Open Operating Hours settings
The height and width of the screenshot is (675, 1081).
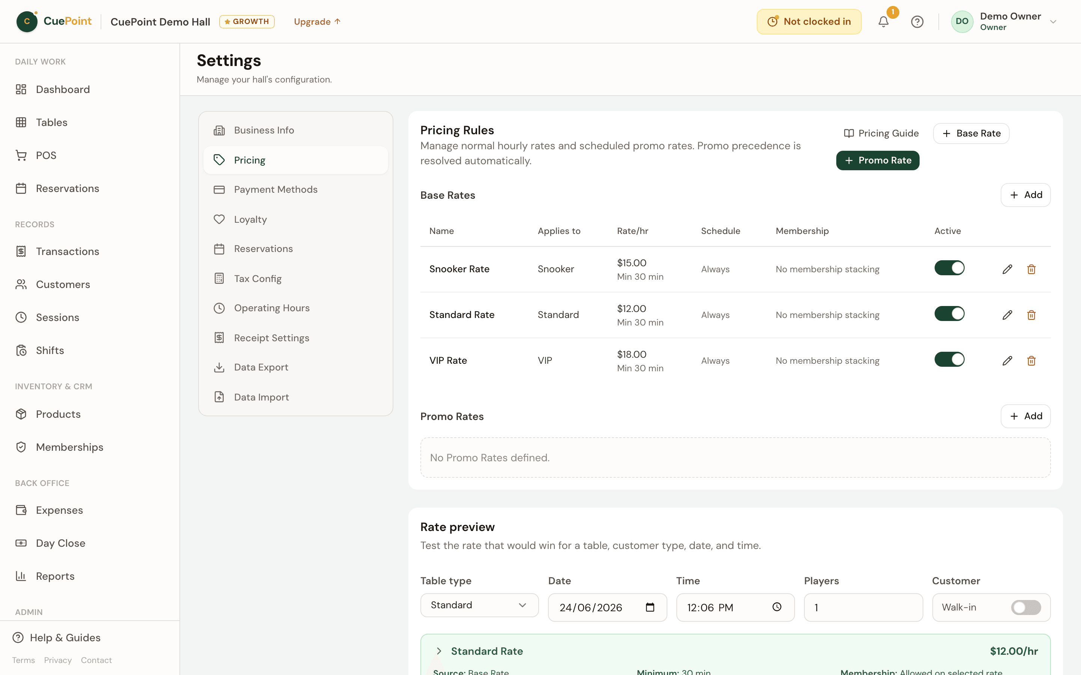[x=296, y=308]
